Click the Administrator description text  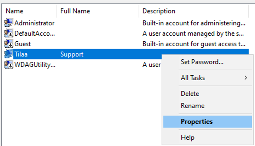(194, 23)
